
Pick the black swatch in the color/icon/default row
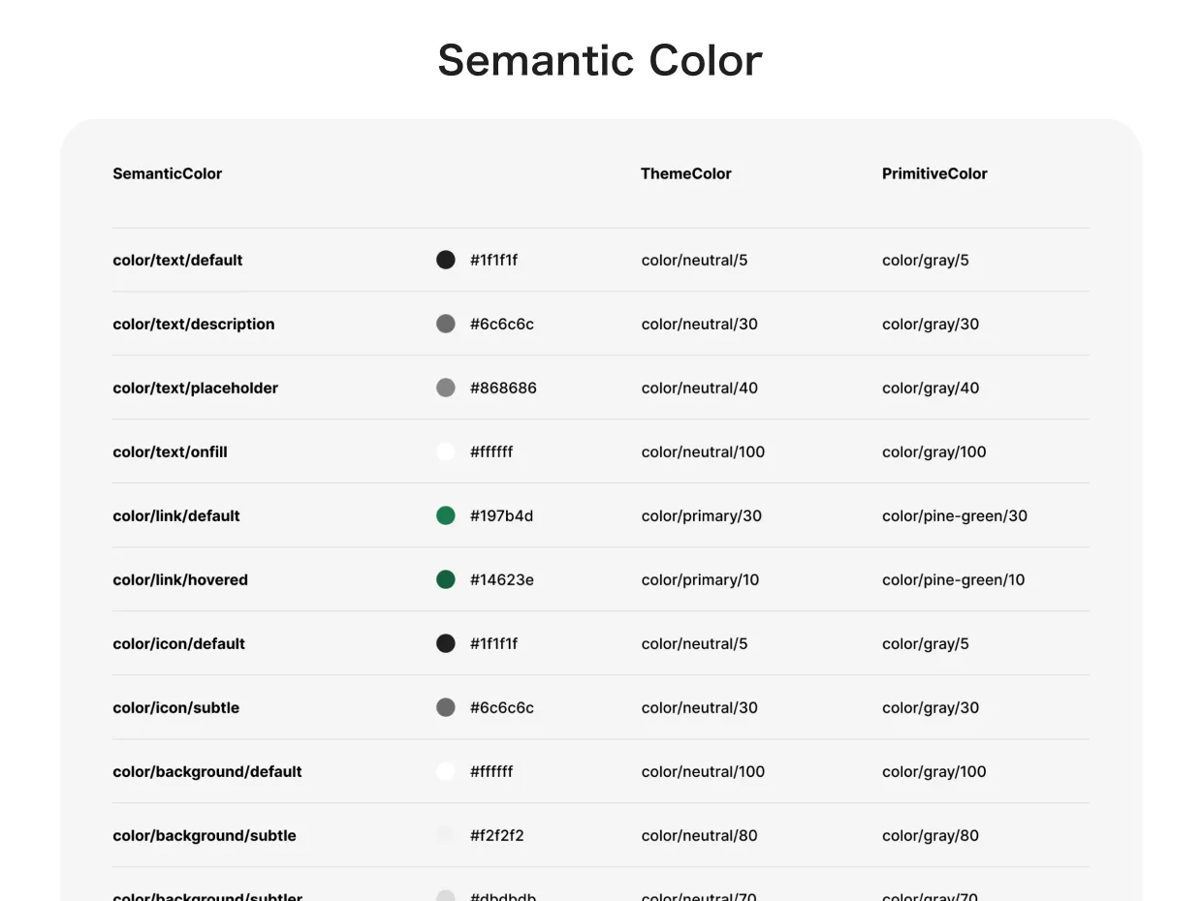446,643
